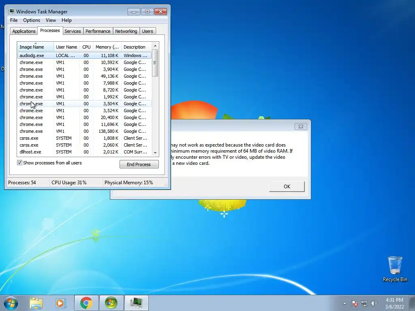Minimize the Windows Task Manager window
Screen dimensions: 415x311
[x=134, y=12]
